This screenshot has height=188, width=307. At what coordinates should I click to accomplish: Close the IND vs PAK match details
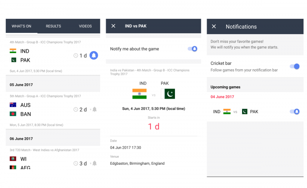113,26
